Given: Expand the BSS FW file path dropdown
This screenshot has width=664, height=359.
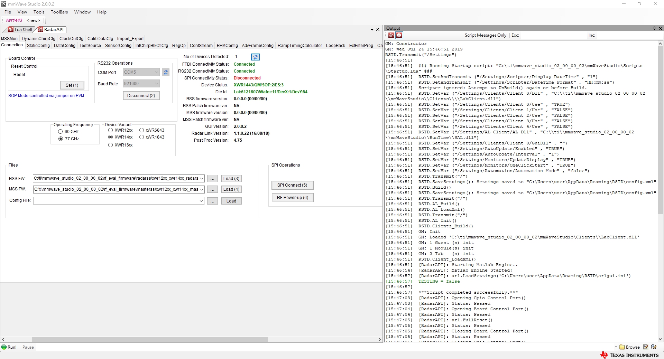Looking at the screenshot, I should (x=202, y=178).
